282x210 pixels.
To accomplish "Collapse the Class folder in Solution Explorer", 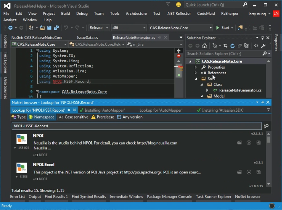I will (x=202, y=84).
